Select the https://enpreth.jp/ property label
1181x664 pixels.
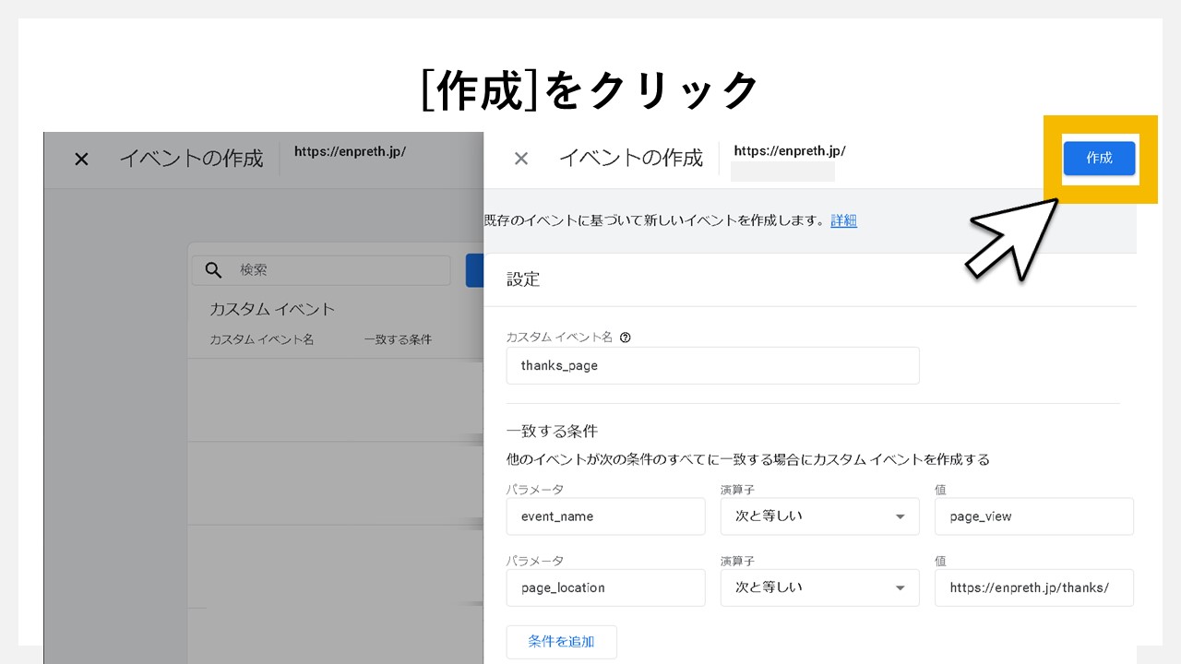click(789, 150)
